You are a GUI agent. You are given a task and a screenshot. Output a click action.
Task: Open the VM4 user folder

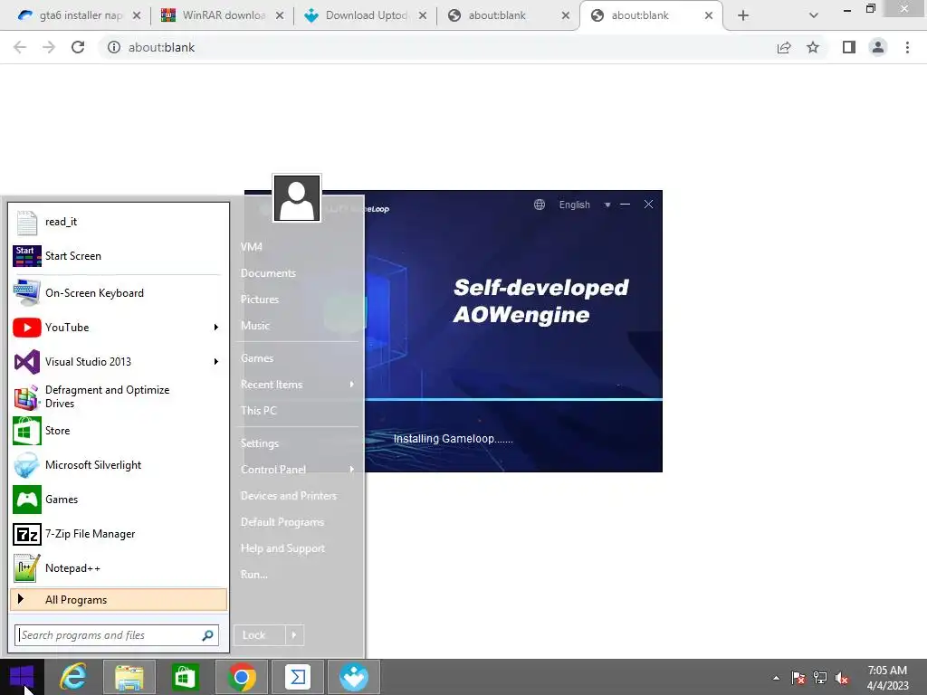[x=252, y=247]
